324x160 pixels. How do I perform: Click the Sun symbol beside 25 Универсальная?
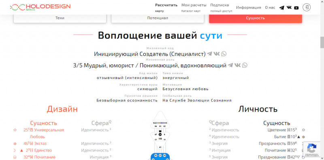tap(15, 130)
